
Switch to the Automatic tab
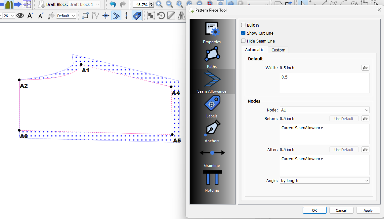[x=254, y=49]
